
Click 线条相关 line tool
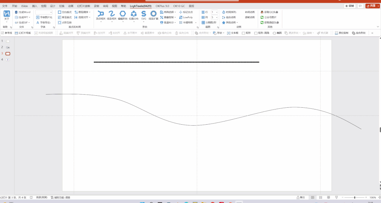(112, 16)
